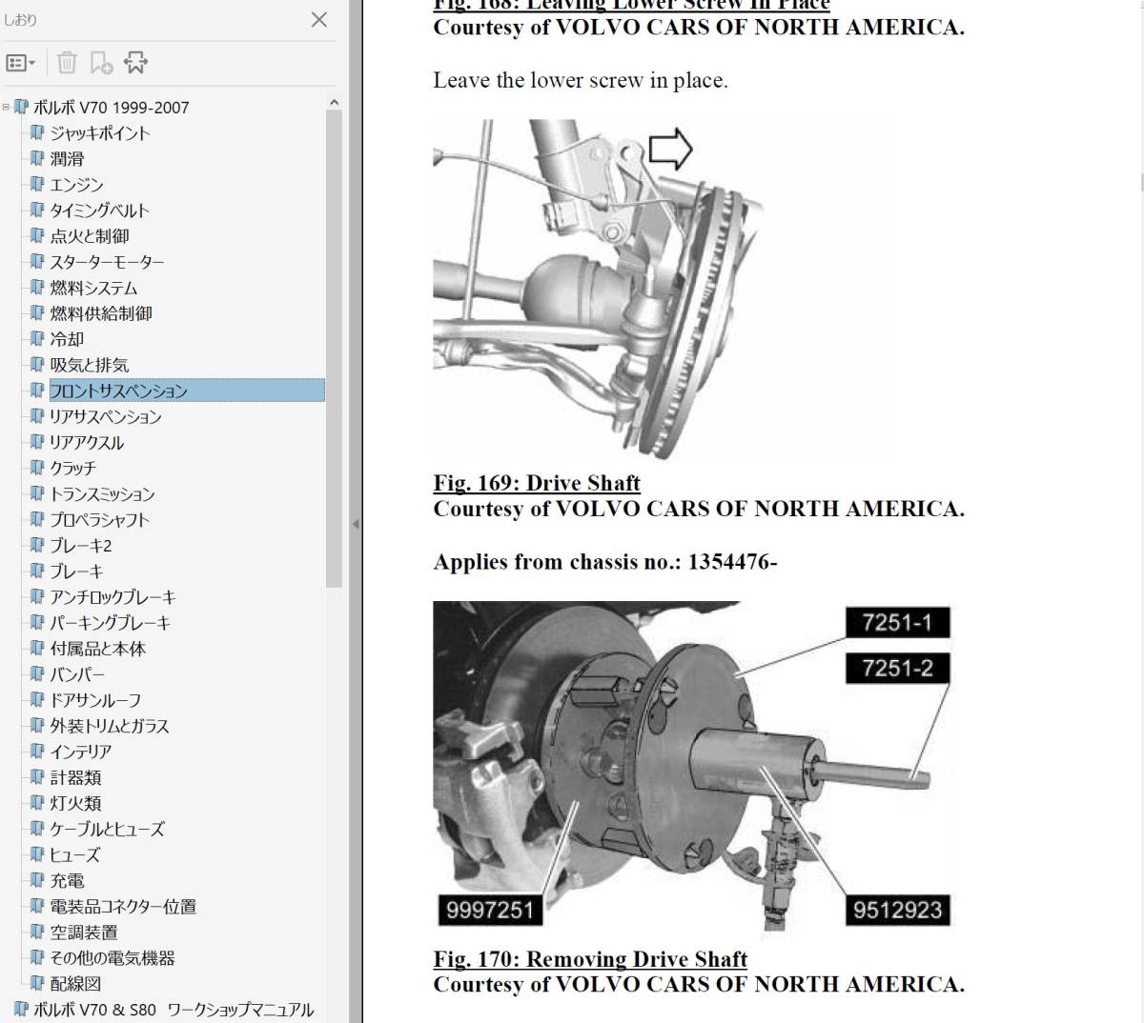Go to クラッチ bookmark
Viewport: 1144px width, 1023px height.
72,468
